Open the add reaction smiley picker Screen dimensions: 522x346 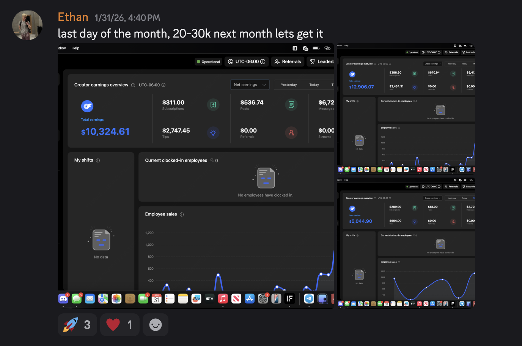[x=155, y=325]
